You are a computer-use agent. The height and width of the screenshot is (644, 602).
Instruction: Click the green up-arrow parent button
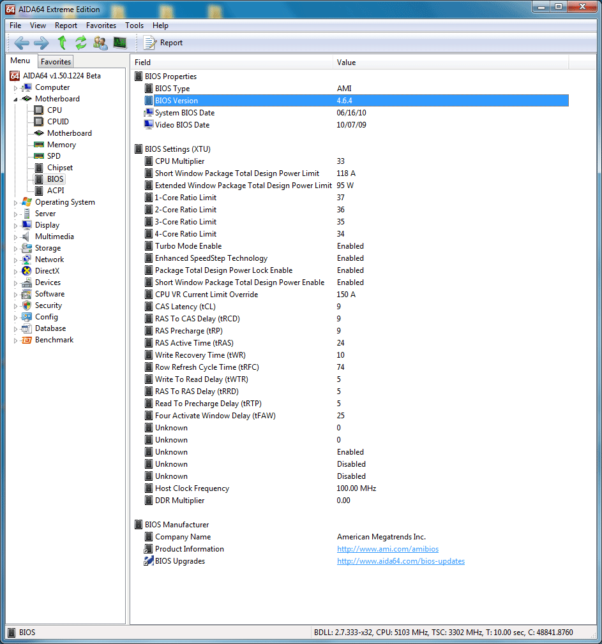[x=62, y=43]
